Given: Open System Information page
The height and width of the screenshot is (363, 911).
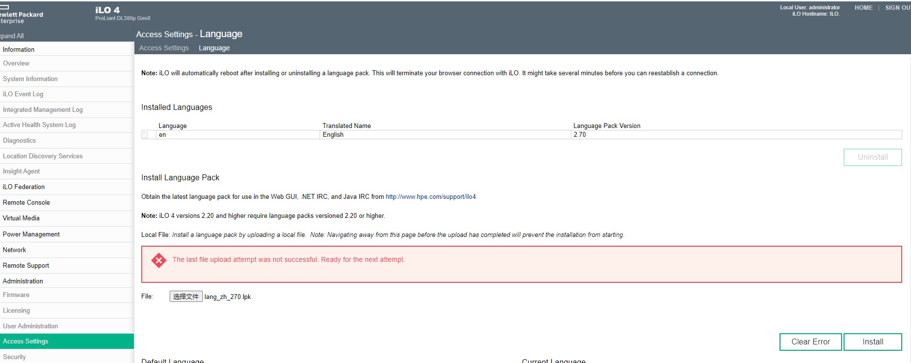Looking at the screenshot, I should [67, 79].
